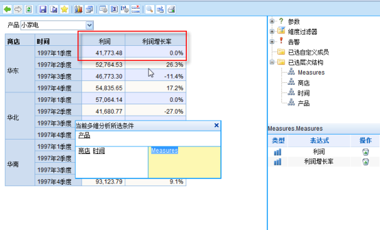The width and height of the screenshot is (380, 230).
Task: Click the yellow star favorite icon
Action: click(x=64, y=9)
